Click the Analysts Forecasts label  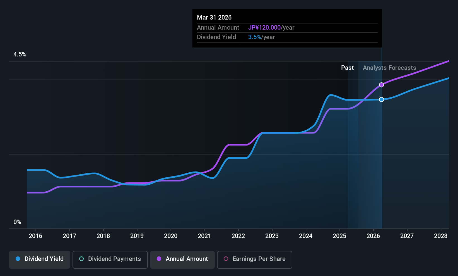tap(389, 68)
